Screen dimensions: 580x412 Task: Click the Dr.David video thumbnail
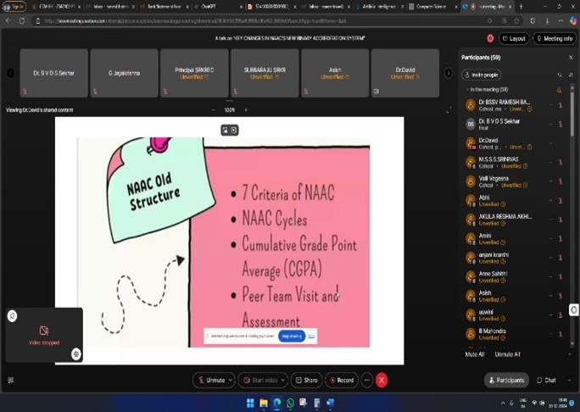[405, 73]
